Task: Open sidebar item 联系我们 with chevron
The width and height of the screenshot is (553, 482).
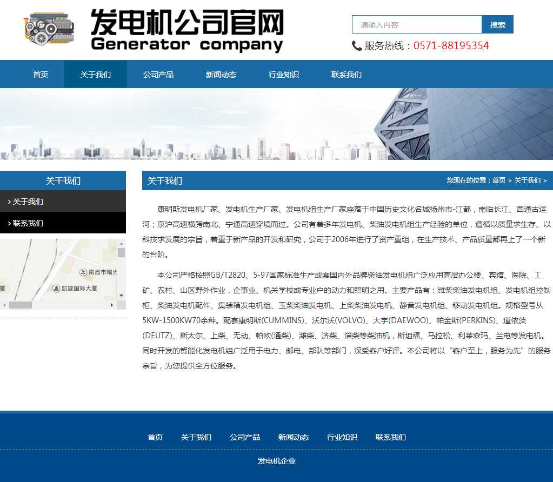Action: click(63, 223)
